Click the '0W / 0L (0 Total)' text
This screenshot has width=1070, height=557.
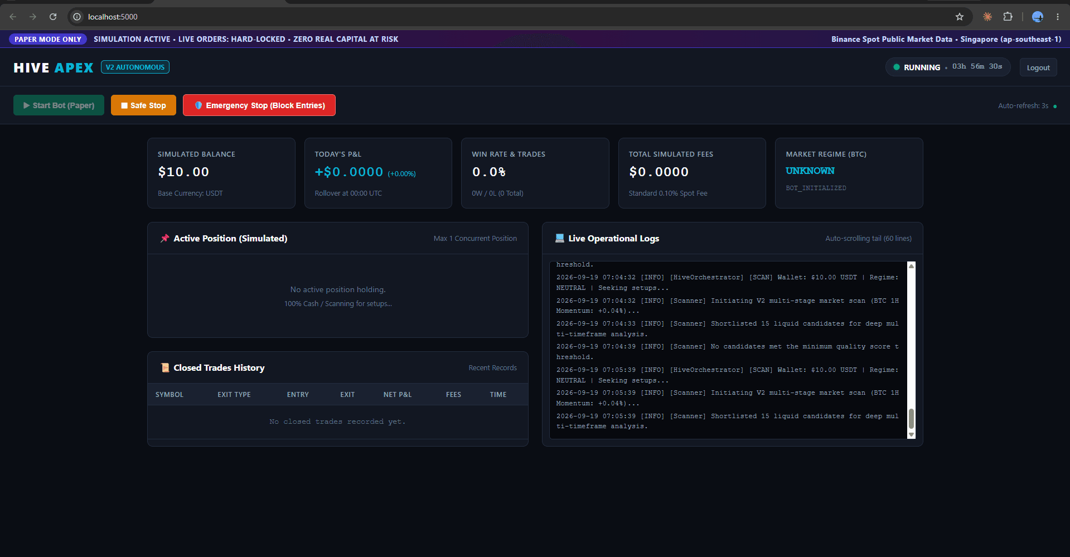(x=497, y=193)
